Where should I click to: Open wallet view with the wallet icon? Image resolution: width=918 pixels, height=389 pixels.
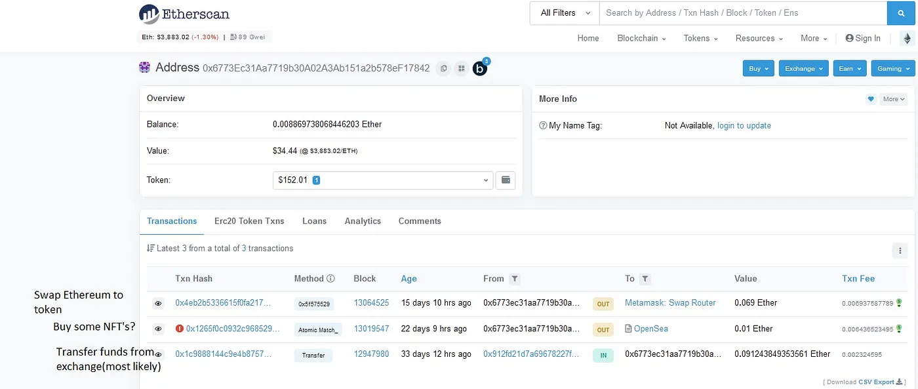(505, 180)
